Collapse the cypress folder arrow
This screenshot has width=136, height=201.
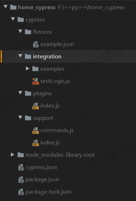13,19
